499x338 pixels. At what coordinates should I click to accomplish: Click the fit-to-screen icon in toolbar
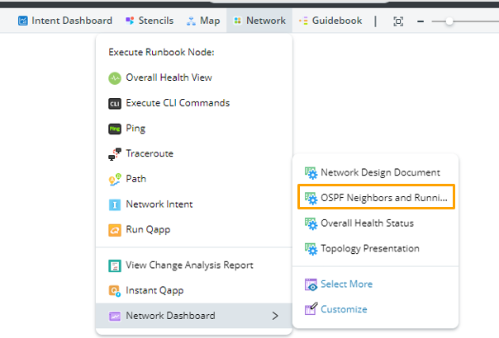point(398,21)
